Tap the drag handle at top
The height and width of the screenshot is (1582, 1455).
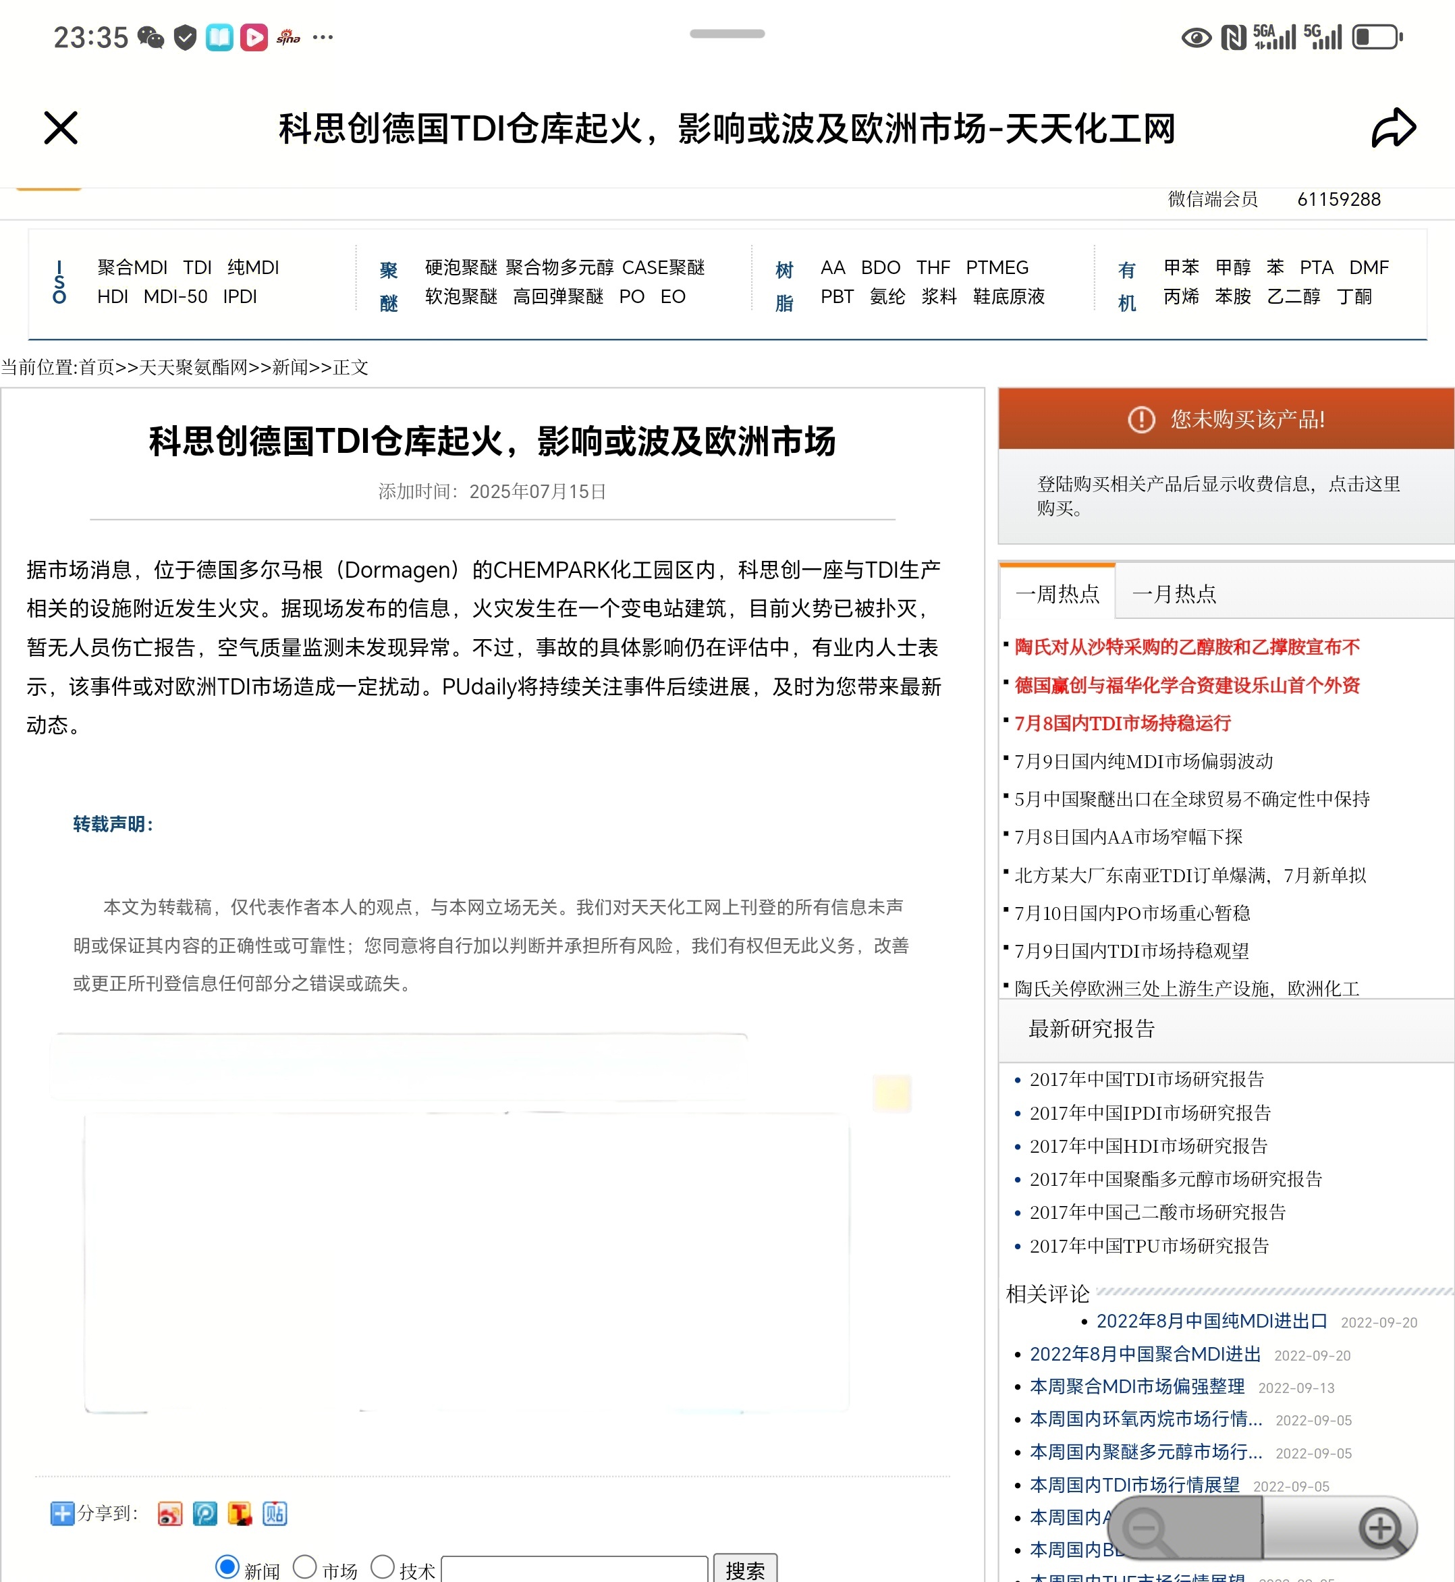727,34
